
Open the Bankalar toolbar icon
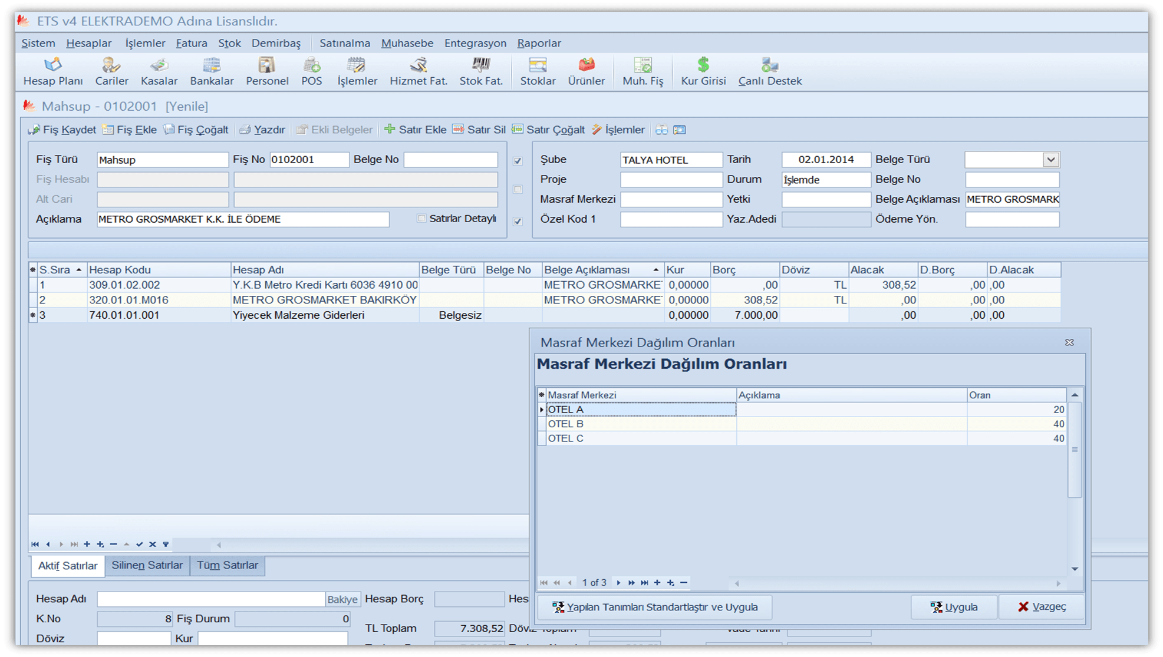[212, 72]
